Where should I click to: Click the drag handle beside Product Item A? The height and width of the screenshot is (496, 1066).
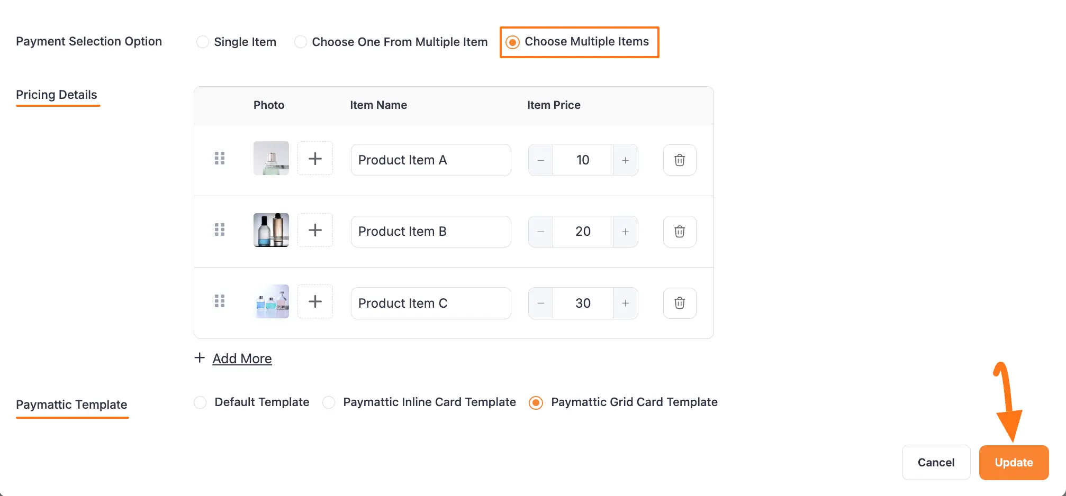220,158
